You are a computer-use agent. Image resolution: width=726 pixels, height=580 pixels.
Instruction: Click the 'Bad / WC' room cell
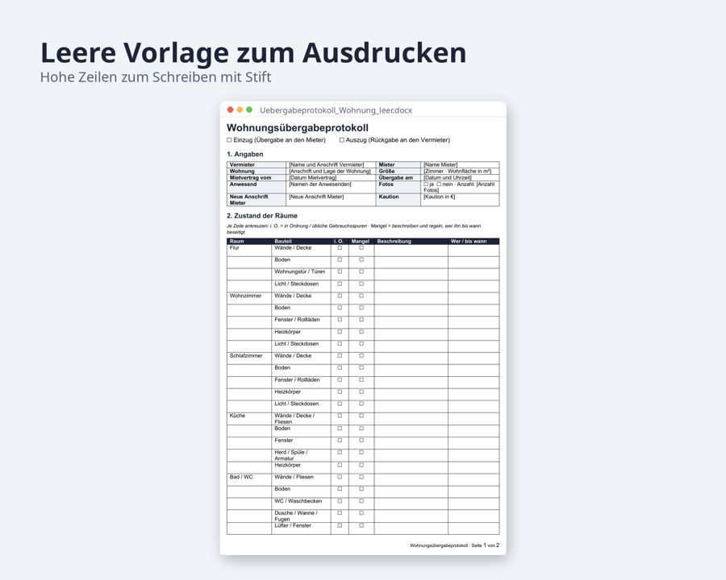[x=249, y=479]
